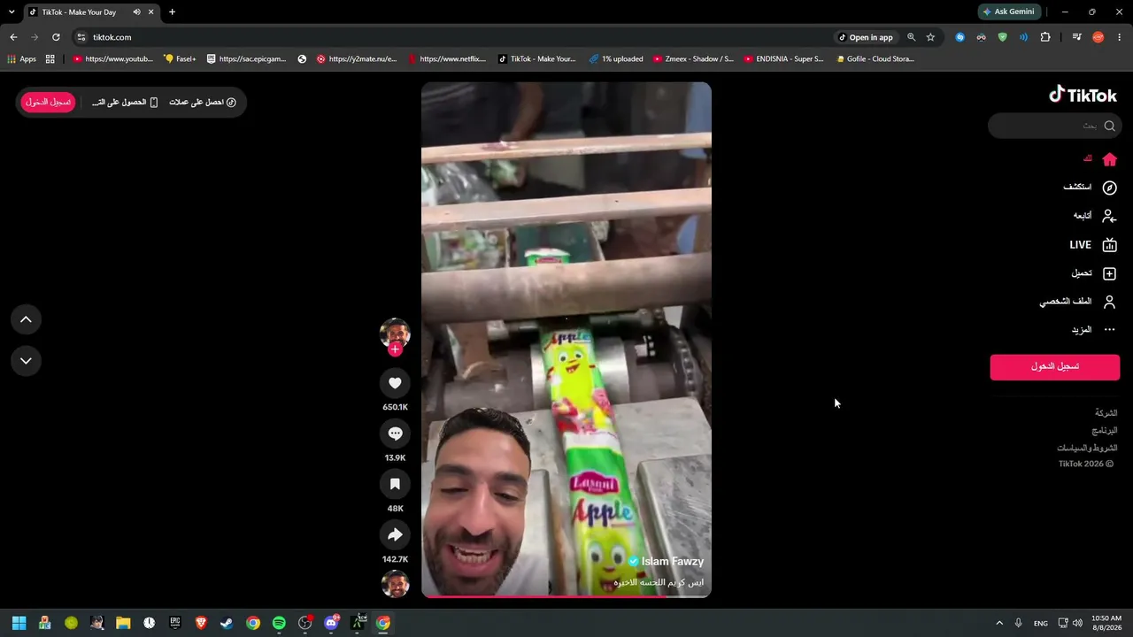Follow the creator via the red plus badge
The width and height of the screenshot is (1133, 637).
coord(395,349)
